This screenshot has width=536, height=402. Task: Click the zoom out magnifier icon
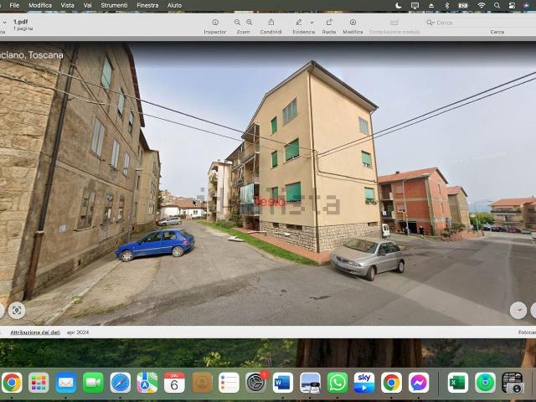click(238, 23)
